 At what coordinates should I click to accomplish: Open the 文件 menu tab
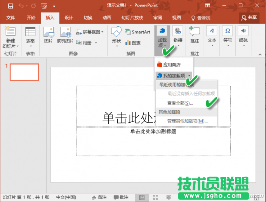click(11, 18)
